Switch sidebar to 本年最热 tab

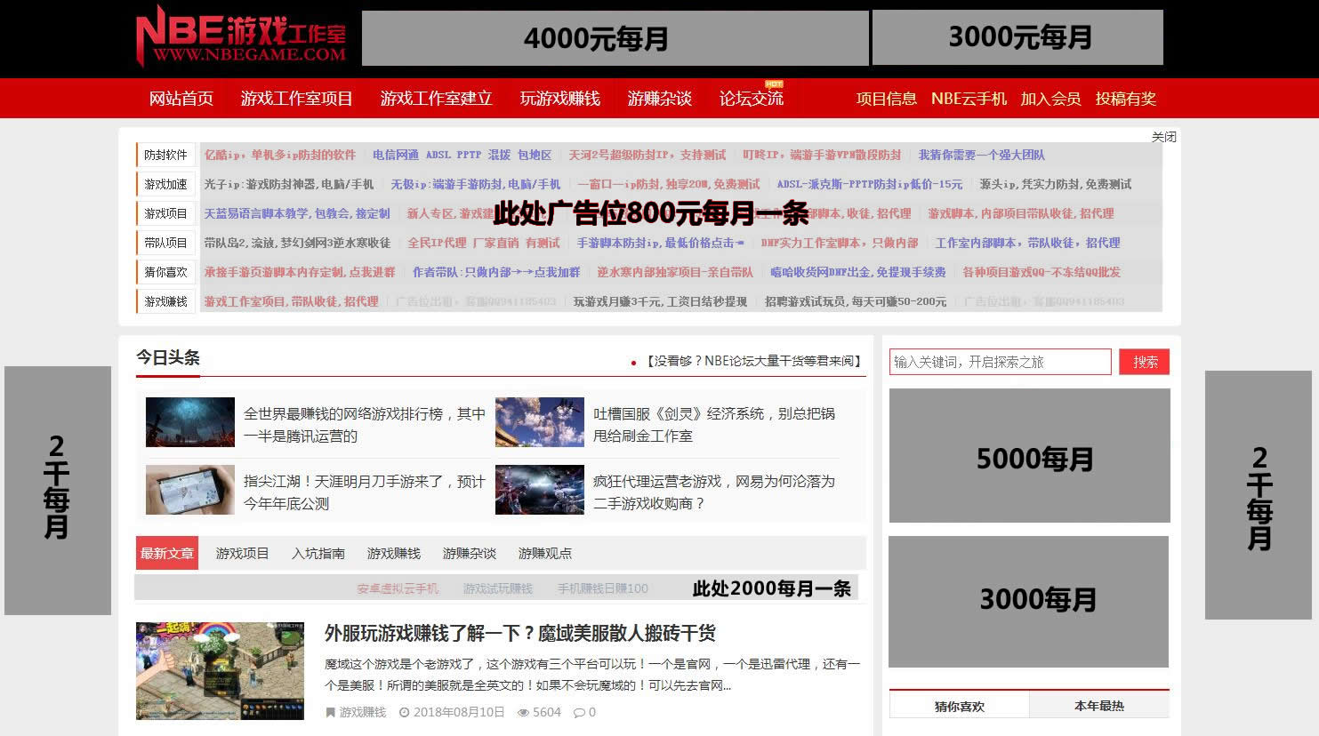click(1099, 706)
